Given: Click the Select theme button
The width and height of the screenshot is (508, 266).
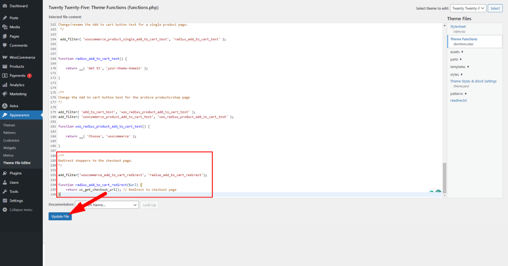Looking at the screenshot, I should (x=495, y=8).
